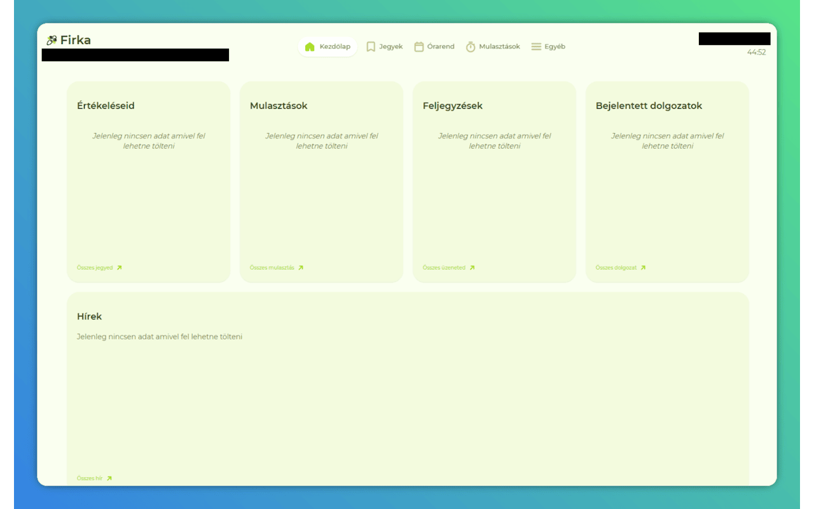Click the arrow icon after Összes jegyed
This screenshot has width=814, height=509.
[120, 267]
